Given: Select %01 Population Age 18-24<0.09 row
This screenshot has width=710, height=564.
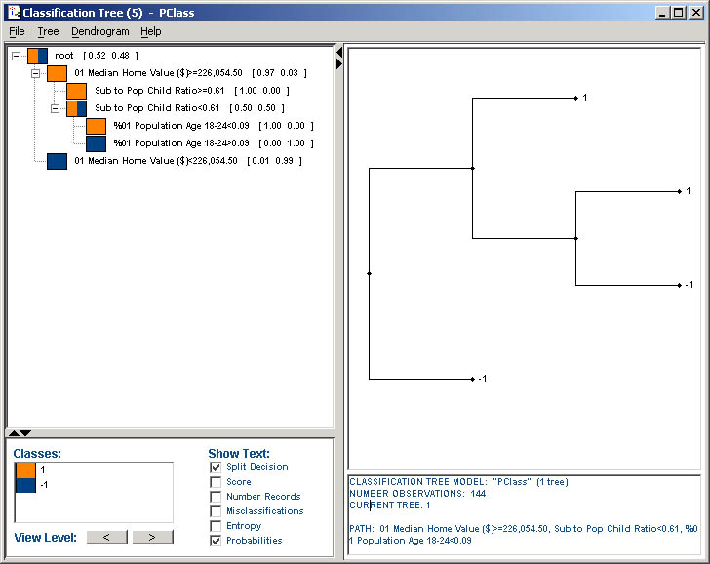Looking at the screenshot, I should click(x=214, y=126).
